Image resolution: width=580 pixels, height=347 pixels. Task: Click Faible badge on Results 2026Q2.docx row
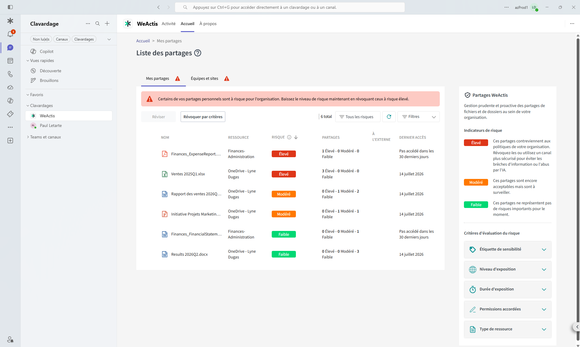pos(284,254)
